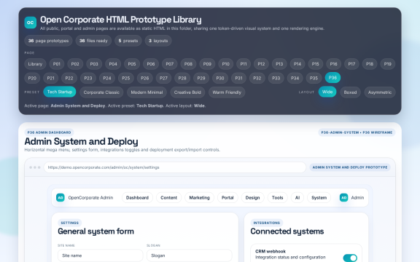420x262 pixels.
Task: Click the Site name input field
Action: 101,255
